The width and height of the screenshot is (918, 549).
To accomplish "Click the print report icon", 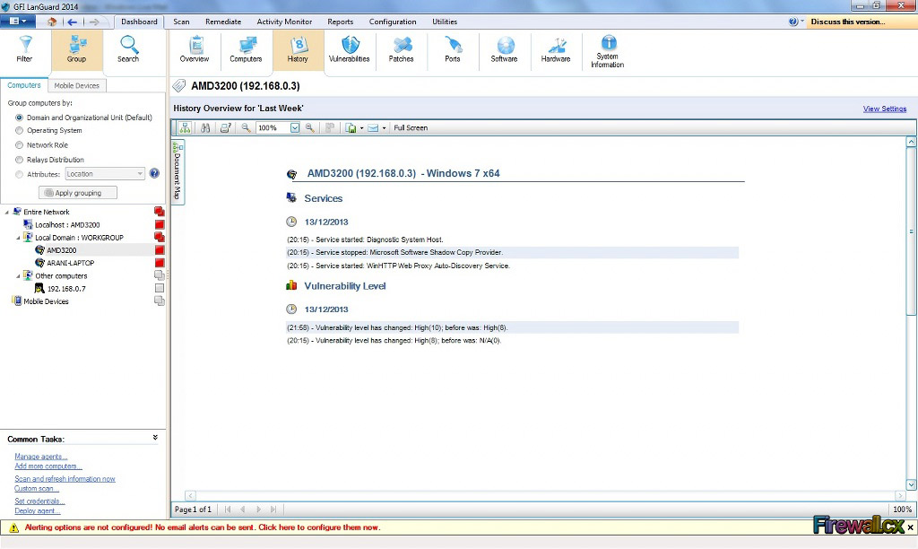I will click(x=225, y=127).
